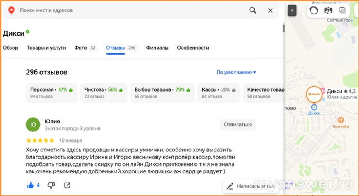The width and height of the screenshot is (359, 196).
Task: Clear the search with the X icon
Action: pos(270,10)
